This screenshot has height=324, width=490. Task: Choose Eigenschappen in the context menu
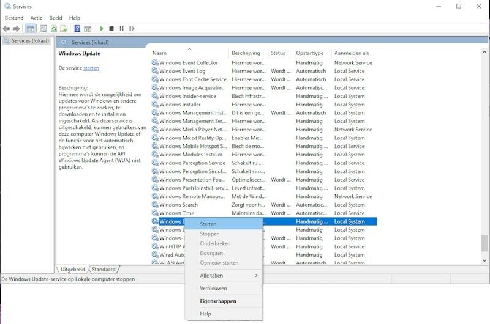click(224, 301)
